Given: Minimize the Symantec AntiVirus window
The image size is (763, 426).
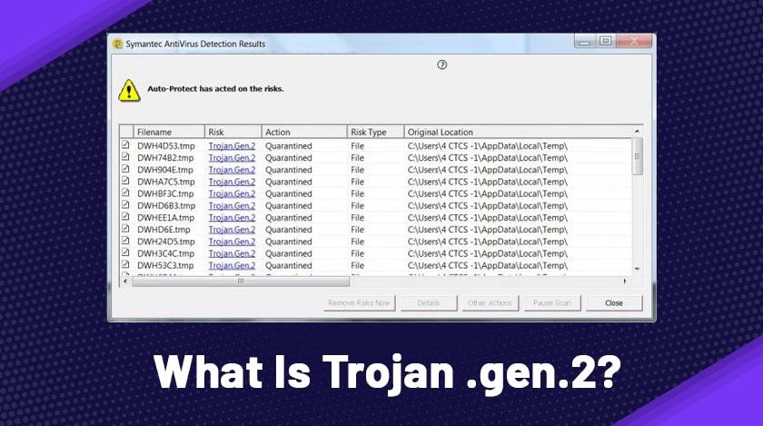Looking at the screenshot, I should pyautogui.click(x=584, y=42).
